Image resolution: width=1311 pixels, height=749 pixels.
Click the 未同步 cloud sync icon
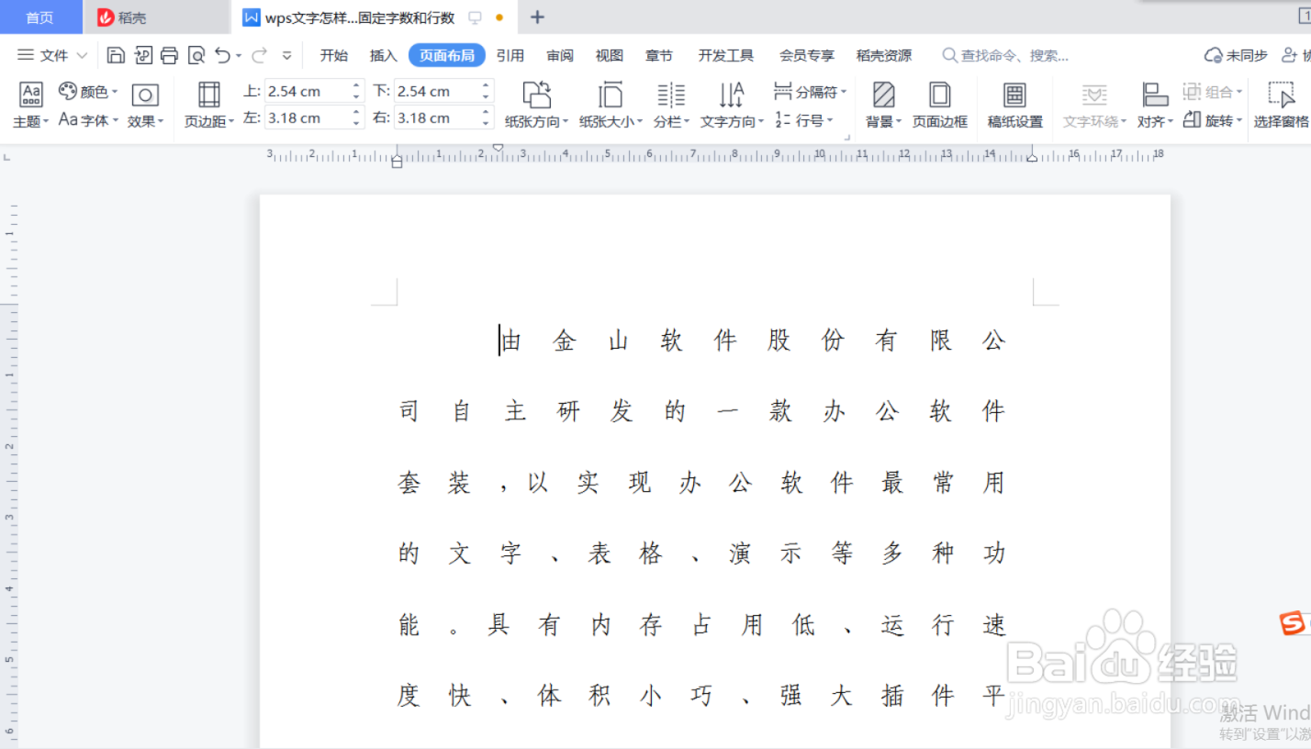point(1213,56)
